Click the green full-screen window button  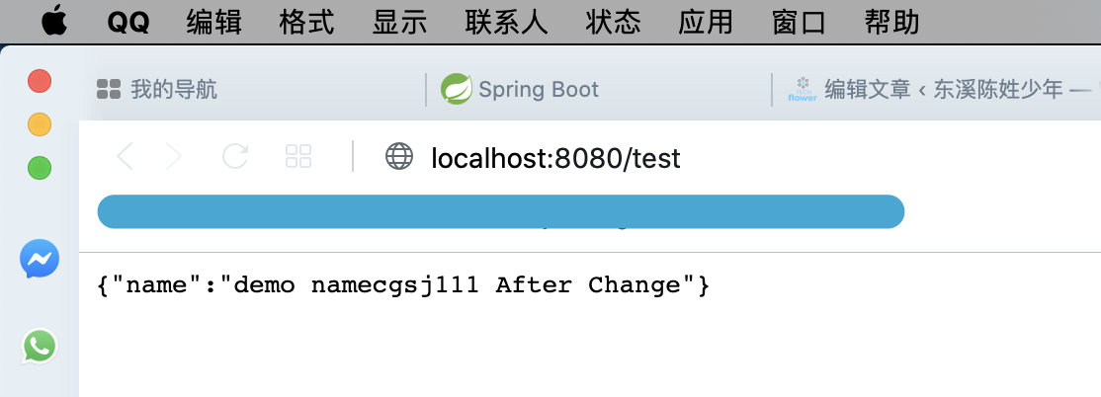(40, 168)
